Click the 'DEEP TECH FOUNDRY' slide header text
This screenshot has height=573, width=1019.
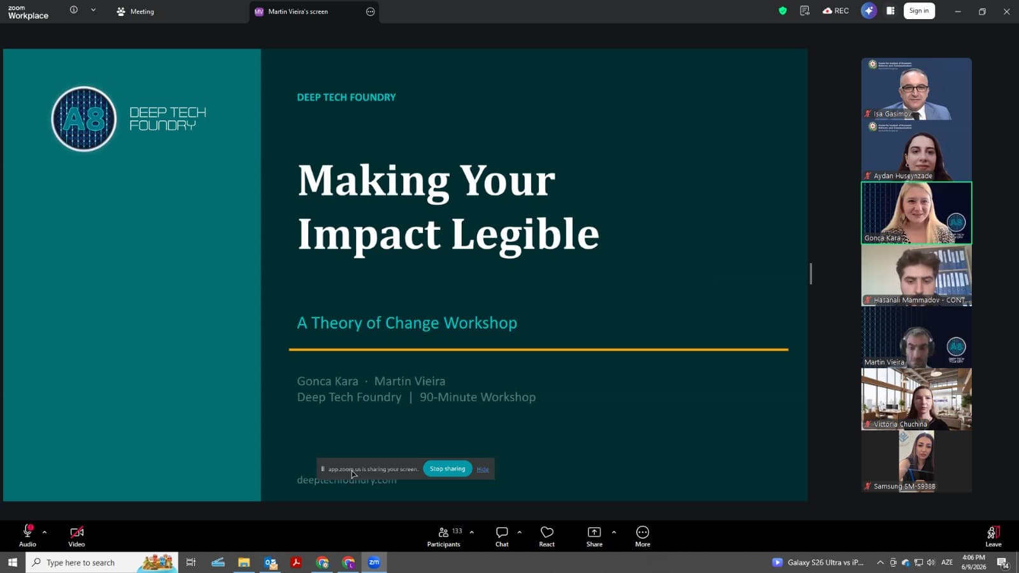coord(346,97)
